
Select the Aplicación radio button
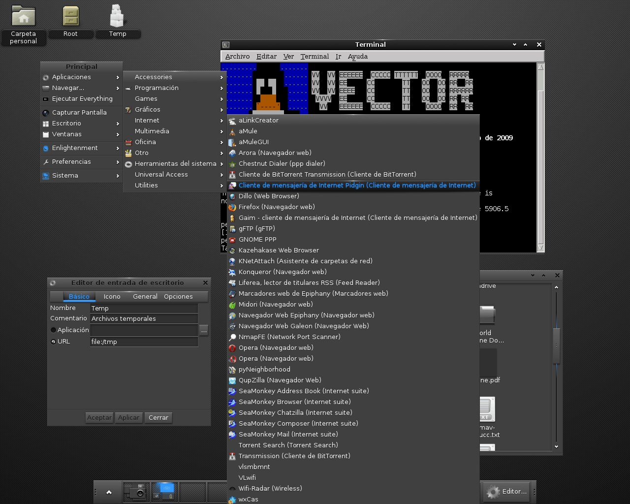click(54, 330)
